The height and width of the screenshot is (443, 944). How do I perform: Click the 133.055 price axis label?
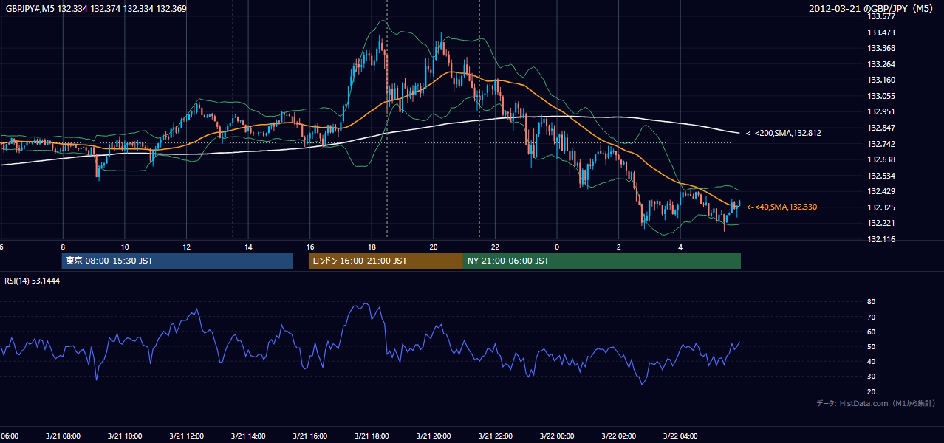(x=880, y=96)
